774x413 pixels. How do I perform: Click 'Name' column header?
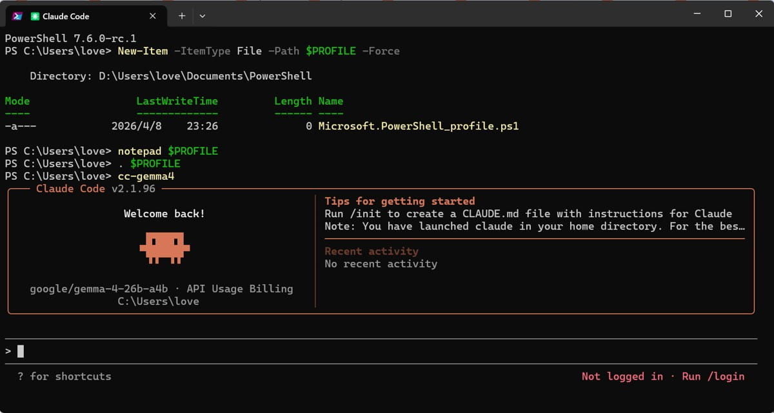point(331,101)
